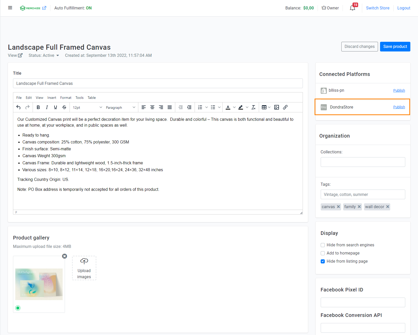Publish to DondraStore

[x=399, y=107]
